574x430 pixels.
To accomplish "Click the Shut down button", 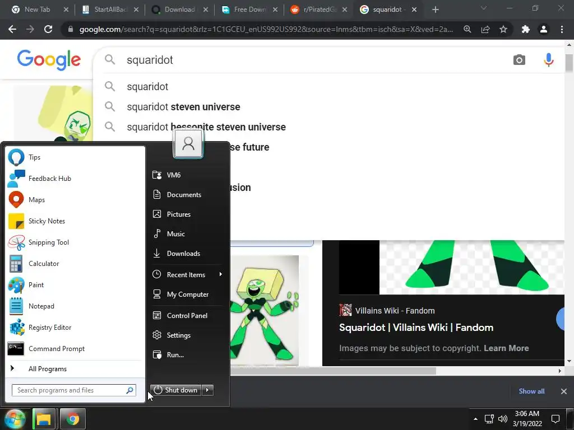I will coord(176,390).
